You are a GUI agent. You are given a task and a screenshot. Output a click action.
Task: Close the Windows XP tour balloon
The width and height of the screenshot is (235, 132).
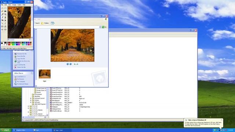coord(221,120)
